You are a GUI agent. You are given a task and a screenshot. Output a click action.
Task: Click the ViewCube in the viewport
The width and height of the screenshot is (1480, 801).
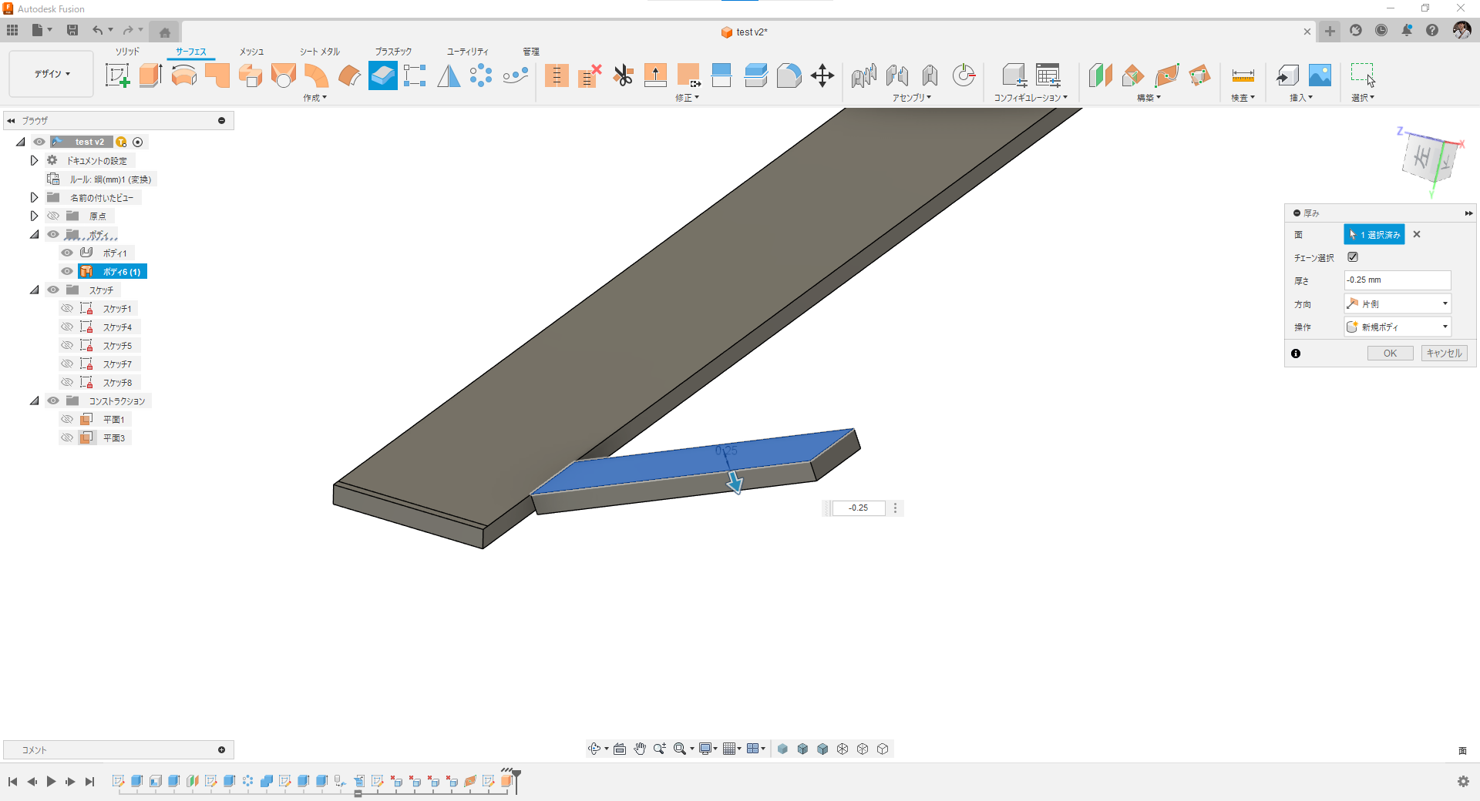pos(1431,160)
